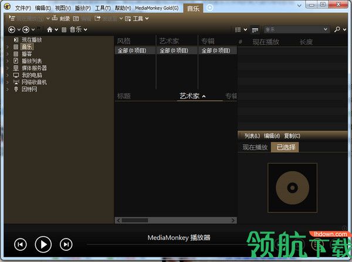Go back with the left arrow button
The image size is (352, 262).
pyautogui.click(x=12, y=29)
